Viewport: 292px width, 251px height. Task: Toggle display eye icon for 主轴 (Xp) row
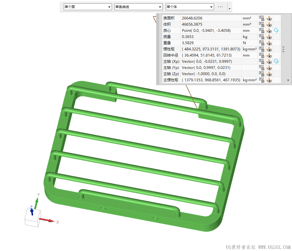pos(269,62)
